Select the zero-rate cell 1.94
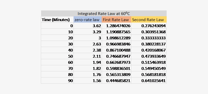 click(x=88, y=62)
